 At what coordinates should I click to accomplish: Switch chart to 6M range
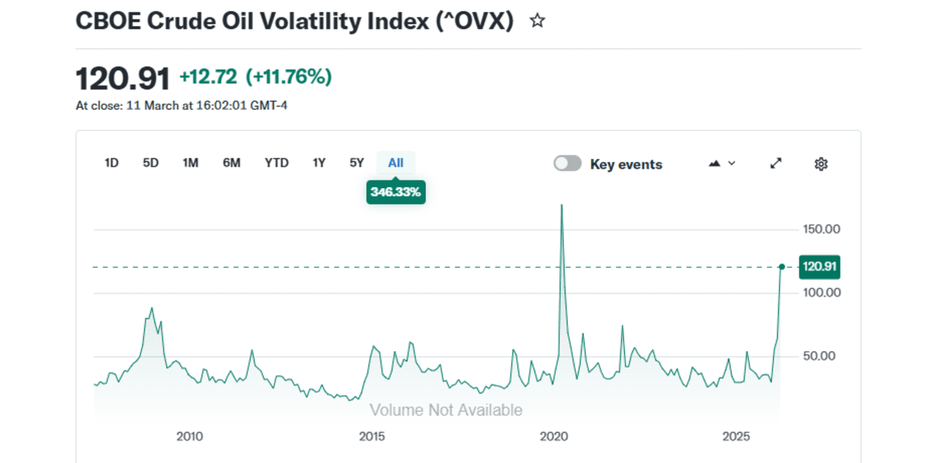(231, 163)
